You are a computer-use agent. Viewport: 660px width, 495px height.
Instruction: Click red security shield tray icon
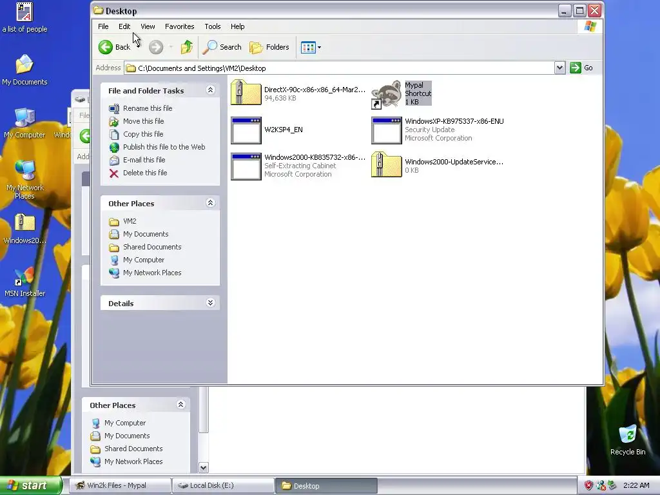point(588,486)
